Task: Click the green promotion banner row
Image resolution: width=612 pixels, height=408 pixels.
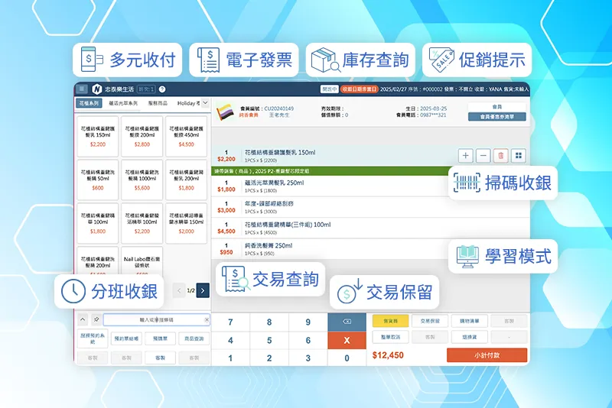Action: (x=330, y=171)
